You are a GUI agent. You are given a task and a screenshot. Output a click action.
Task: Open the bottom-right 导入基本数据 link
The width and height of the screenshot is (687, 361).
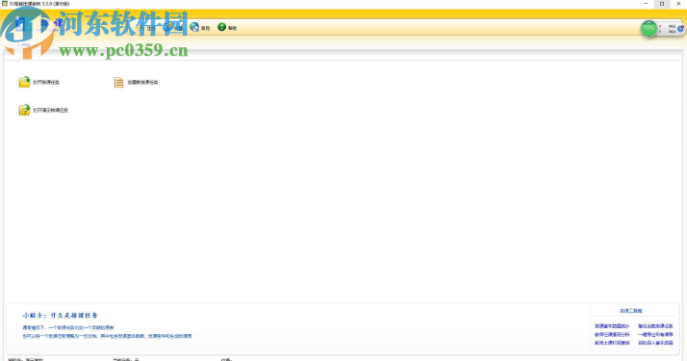655,343
